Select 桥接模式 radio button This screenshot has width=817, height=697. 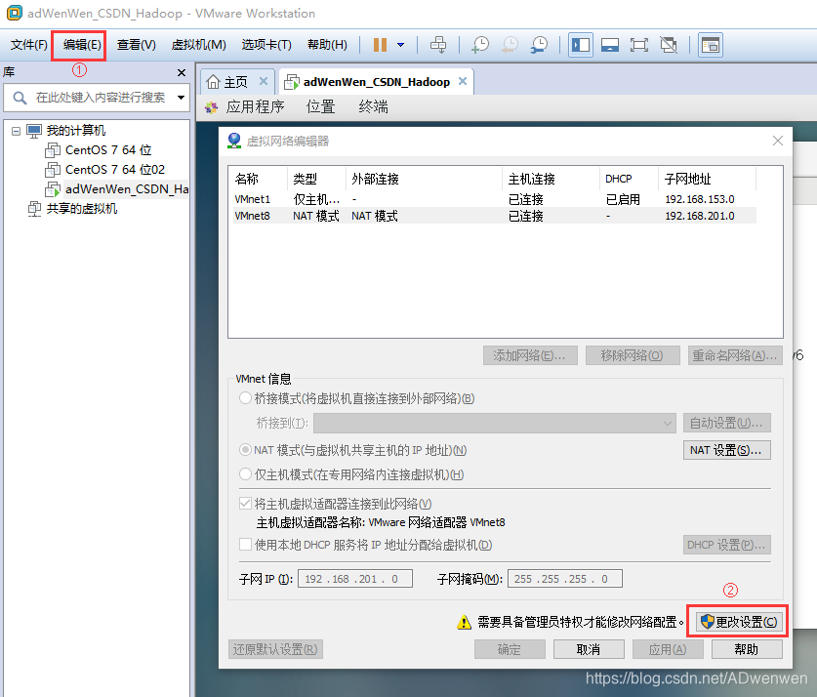(245, 398)
